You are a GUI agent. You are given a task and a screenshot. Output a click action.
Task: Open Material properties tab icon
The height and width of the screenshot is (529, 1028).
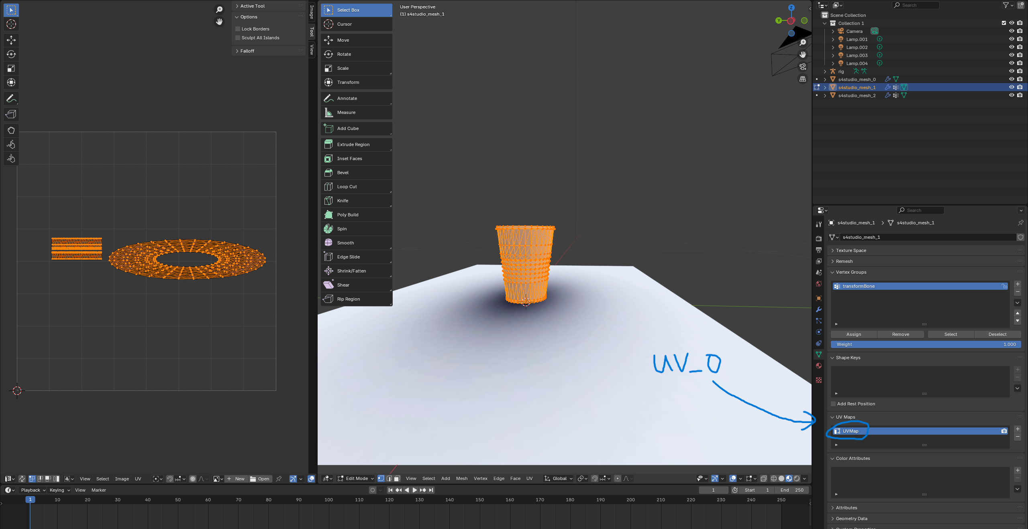coord(819,366)
